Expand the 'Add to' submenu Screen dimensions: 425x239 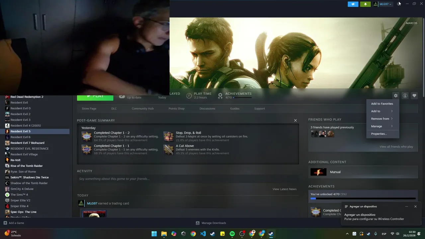point(382,111)
